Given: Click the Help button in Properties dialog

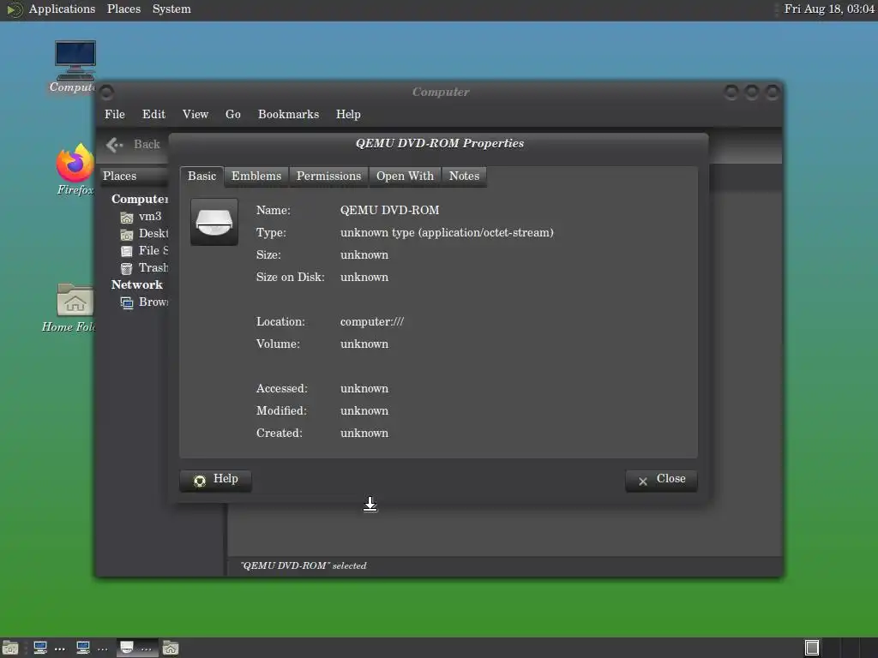Looking at the screenshot, I should (215, 480).
